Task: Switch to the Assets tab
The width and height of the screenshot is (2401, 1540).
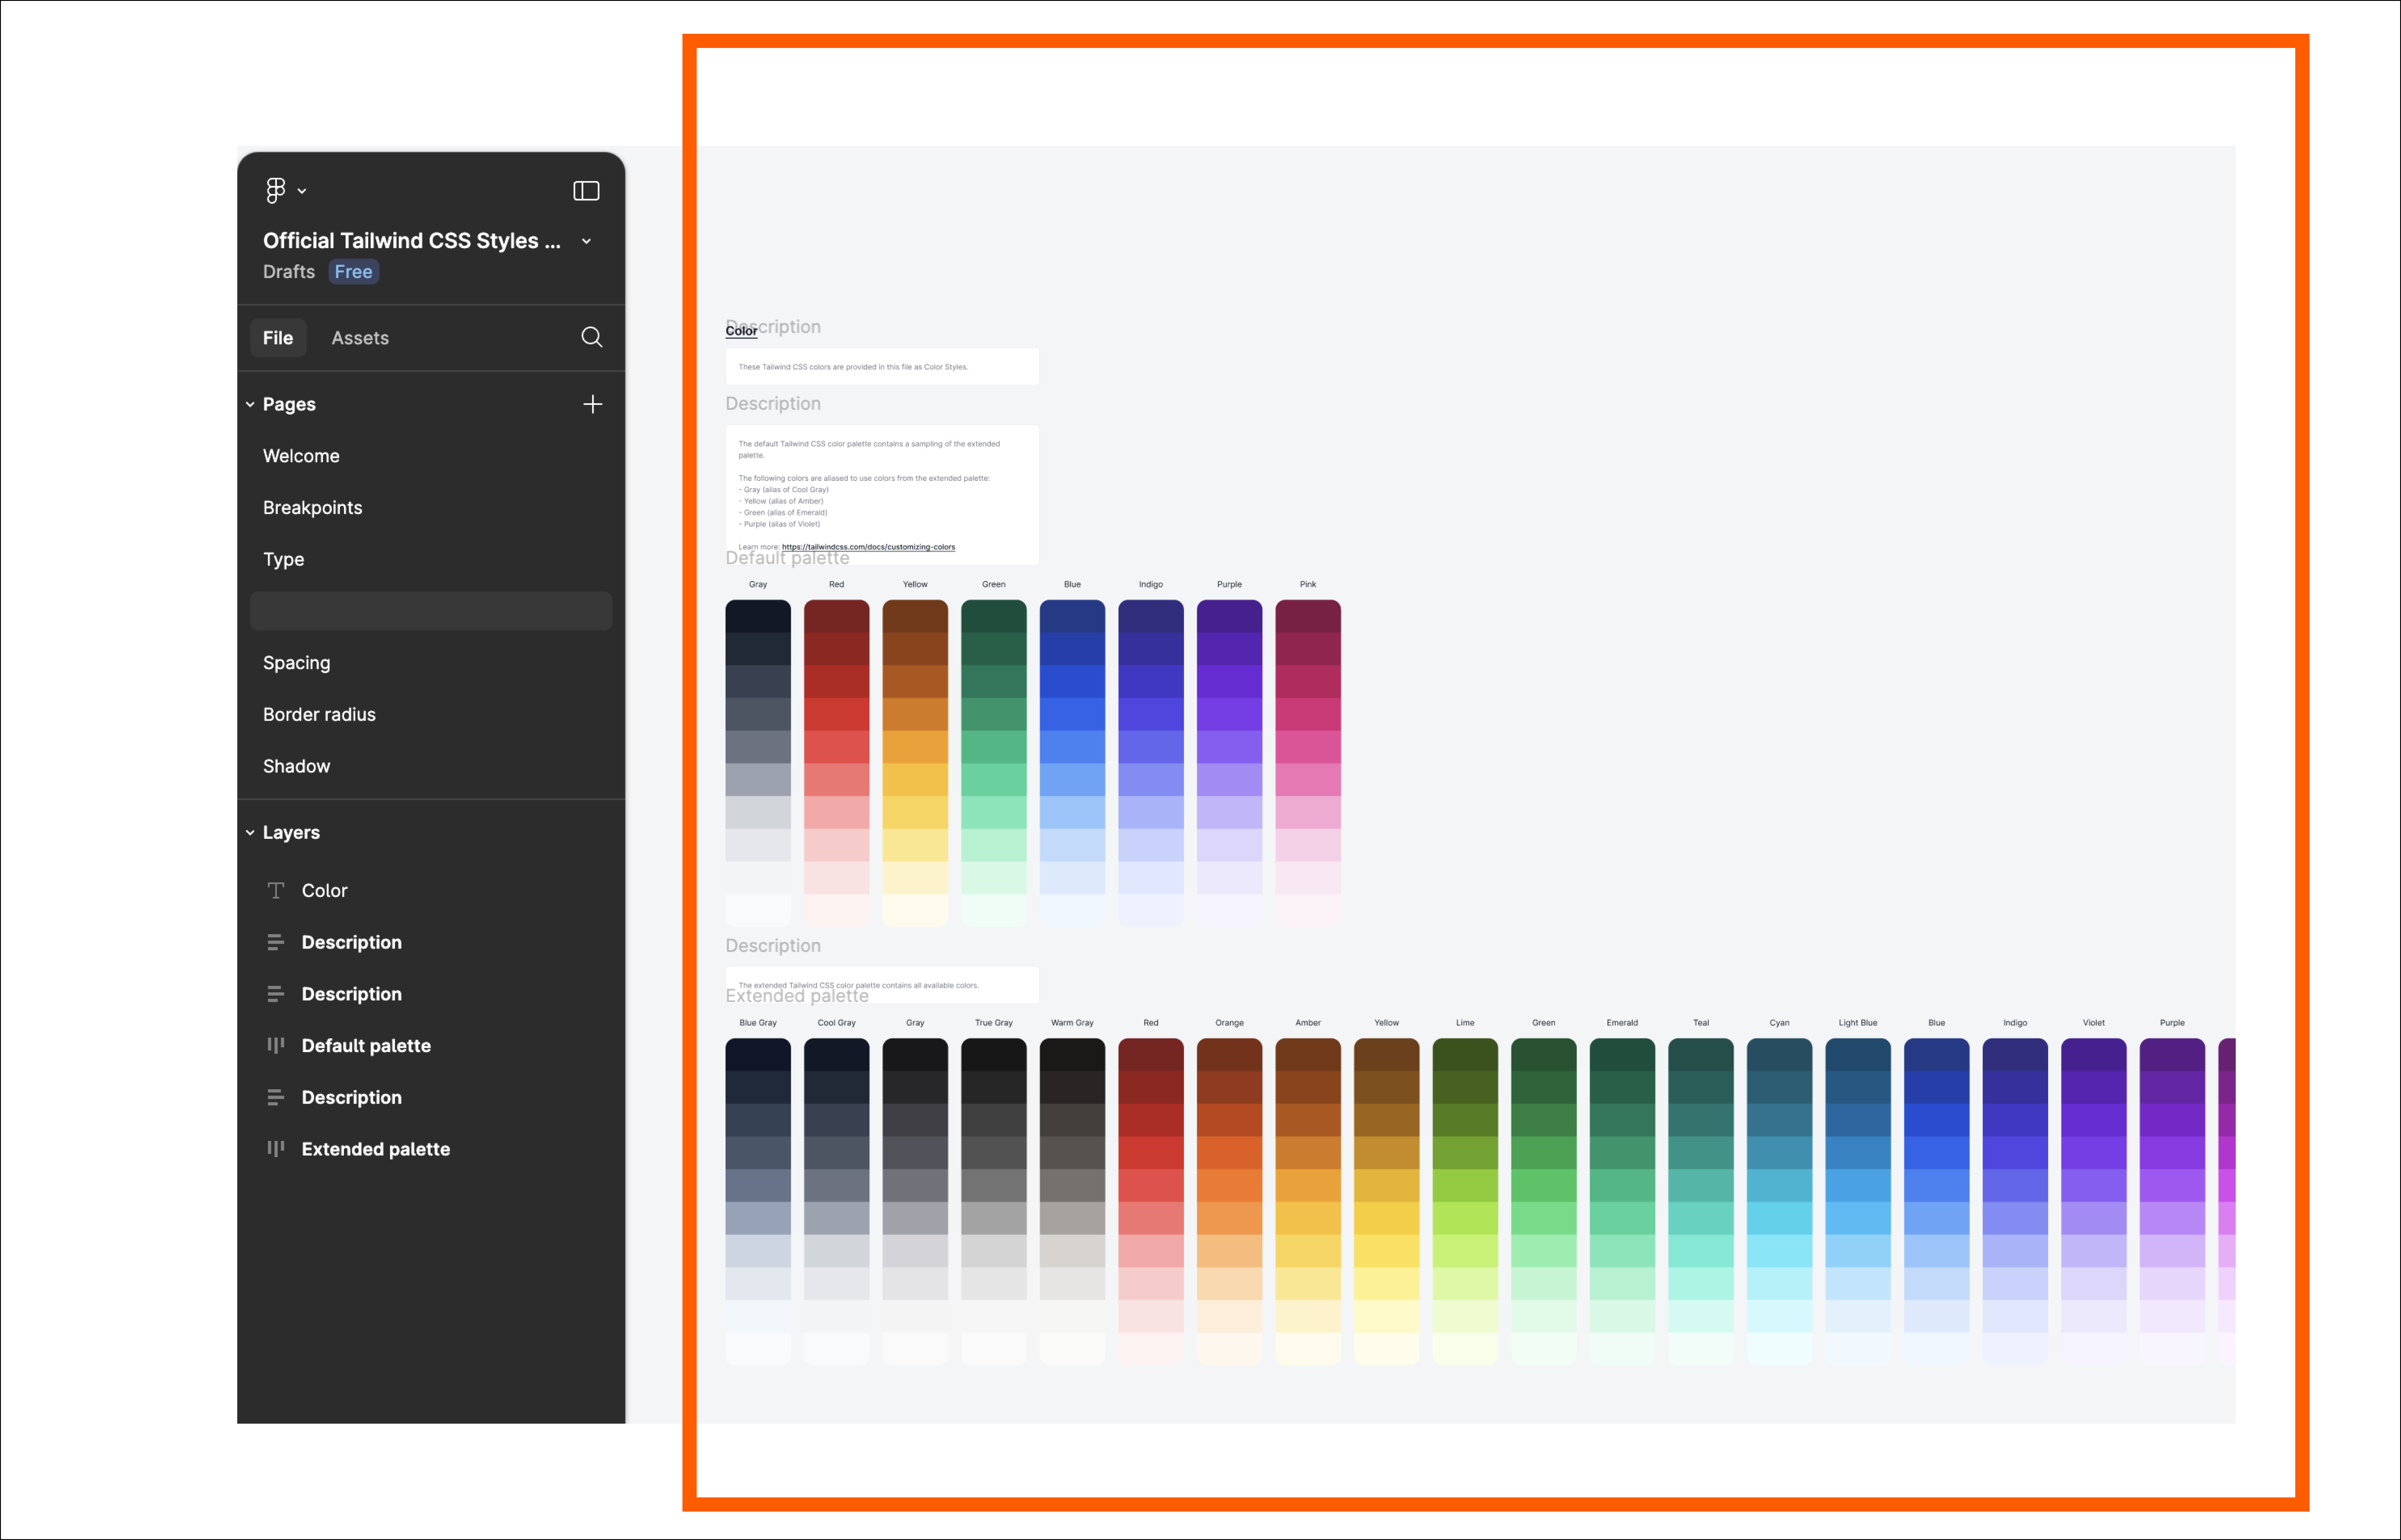Action: 360,338
